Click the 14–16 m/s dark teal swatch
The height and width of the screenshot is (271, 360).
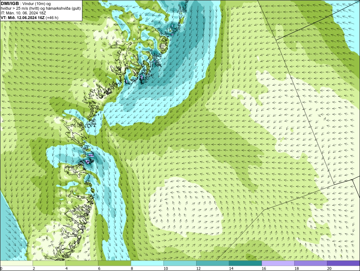pos(246,263)
